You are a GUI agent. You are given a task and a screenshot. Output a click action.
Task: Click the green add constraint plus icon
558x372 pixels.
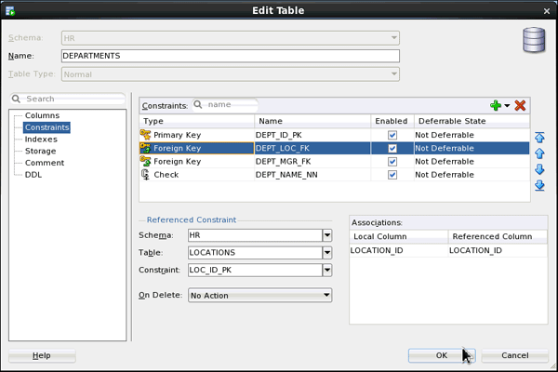coord(495,106)
